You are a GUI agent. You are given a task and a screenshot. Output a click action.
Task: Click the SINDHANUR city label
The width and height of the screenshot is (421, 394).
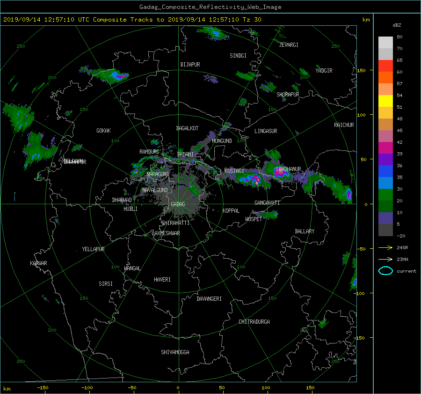click(288, 169)
